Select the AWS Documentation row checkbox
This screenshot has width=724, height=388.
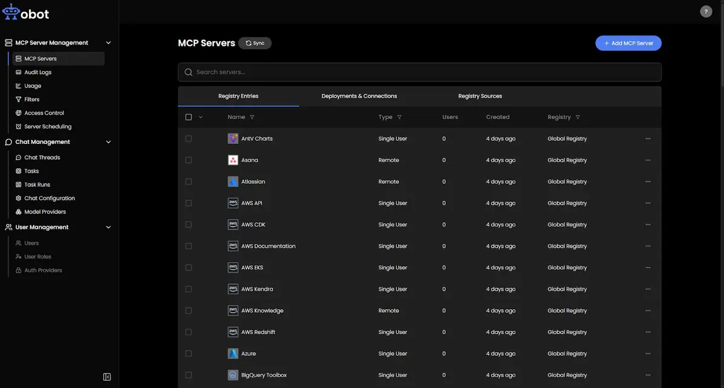(x=187, y=245)
